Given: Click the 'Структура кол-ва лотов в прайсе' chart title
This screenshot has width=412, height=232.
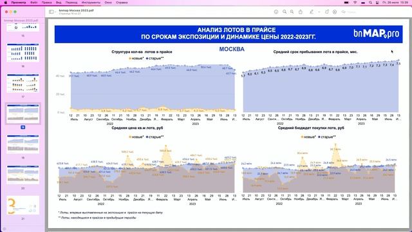Looking at the screenshot, I should click(142, 52).
